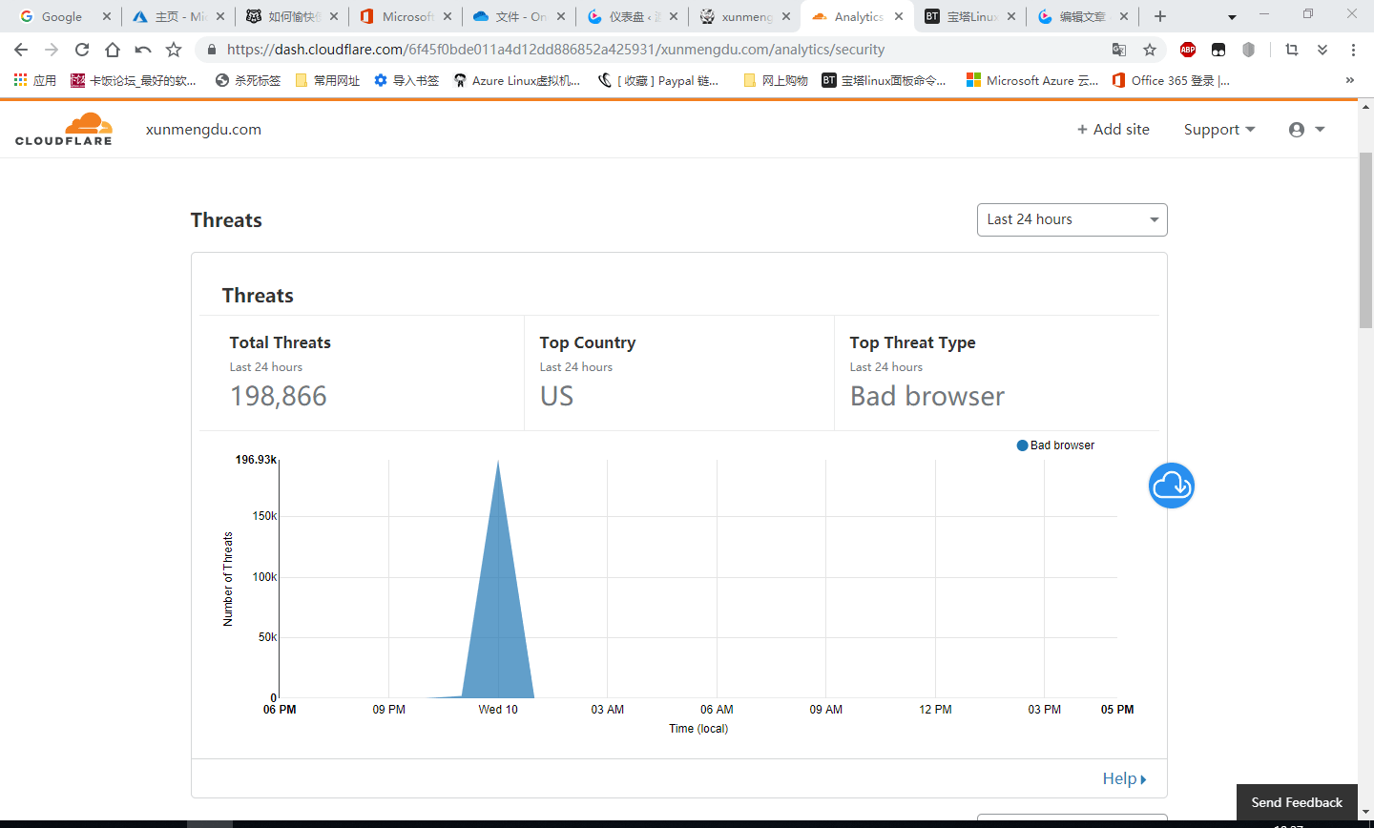Click the Send Feedback button
The height and width of the screenshot is (828, 1374).
tap(1297, 802)
